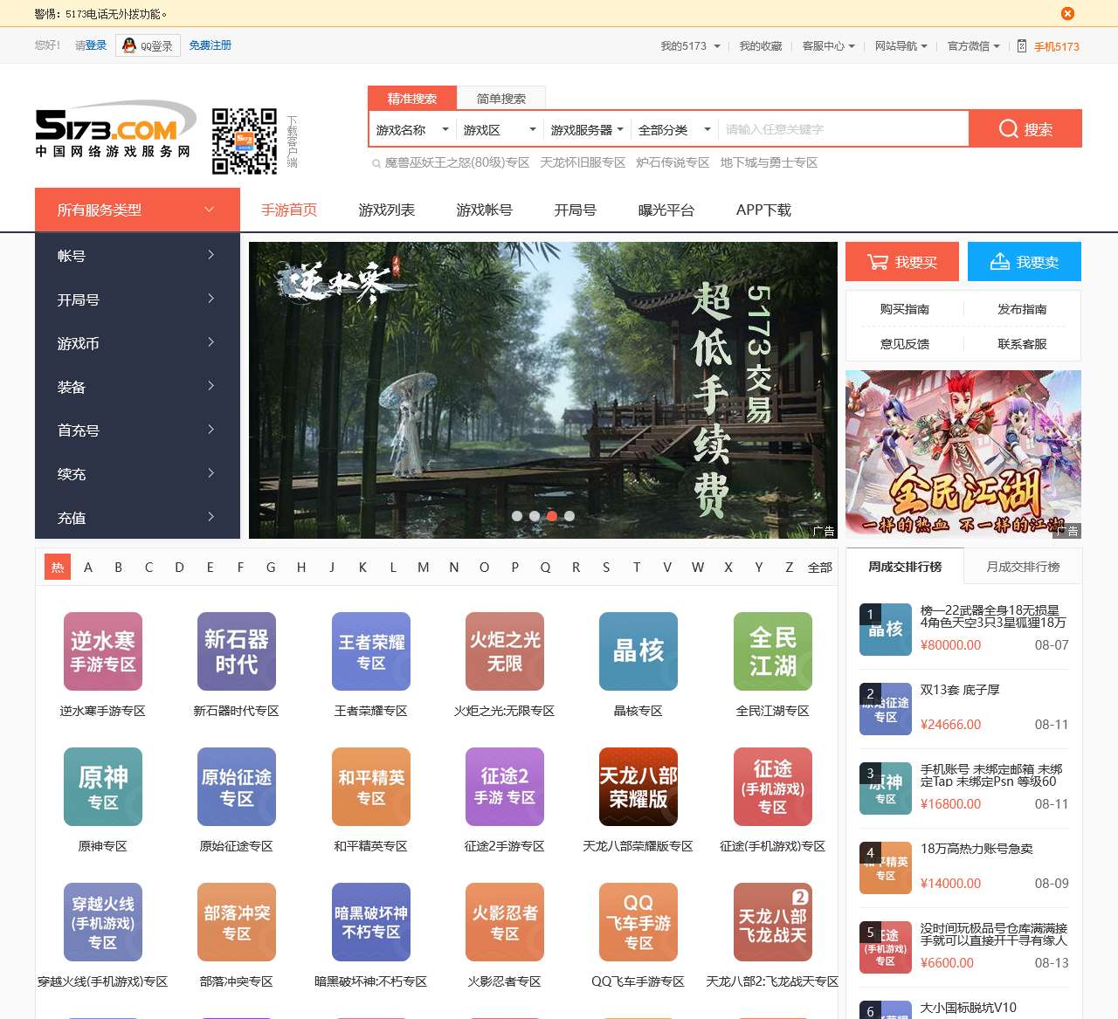This screenshot has width=1118, height=1019.
Task: Select the active orange carousel dot
Action: pyautogui.click(x=552, y=516)
